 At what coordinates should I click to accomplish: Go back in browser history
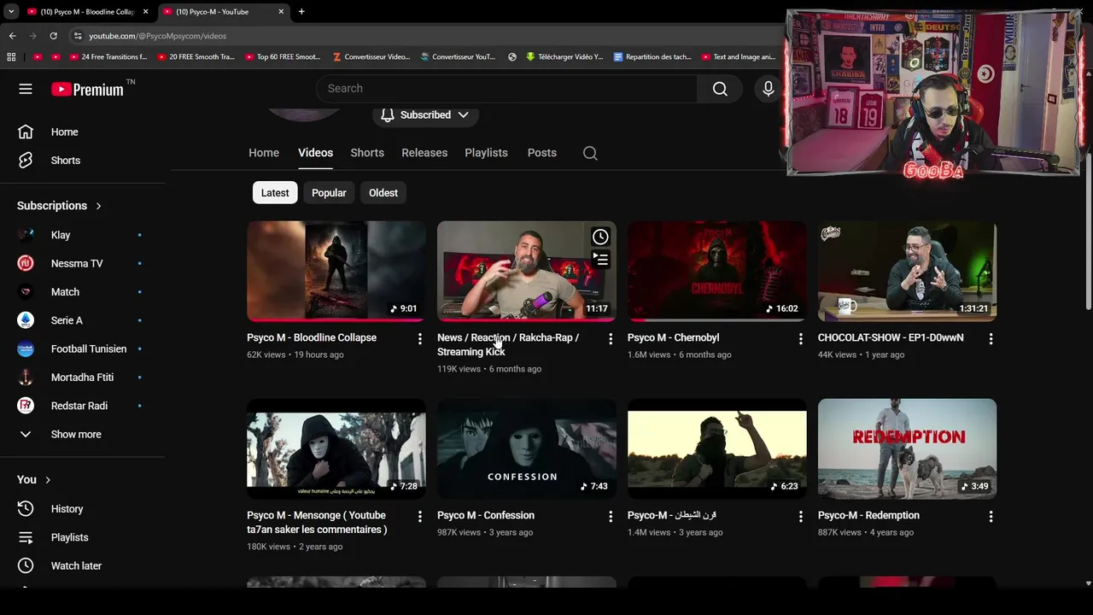[x=12, y=36]
